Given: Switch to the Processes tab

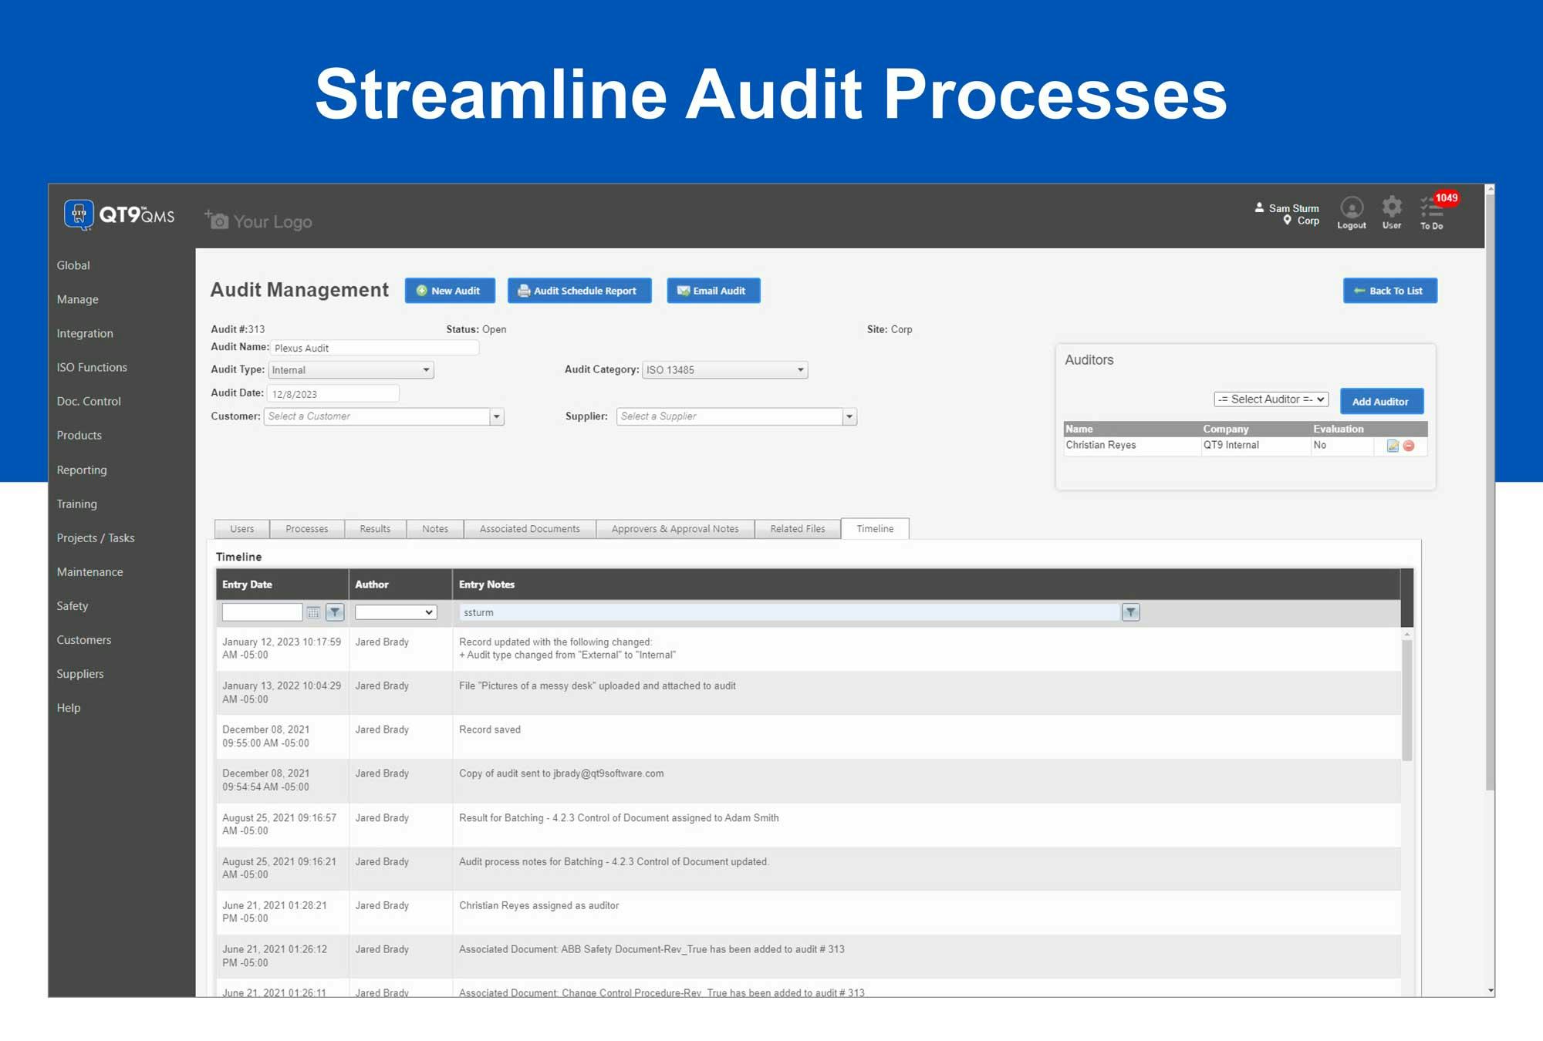Looking at the screenshot, I should coord(306,529).
